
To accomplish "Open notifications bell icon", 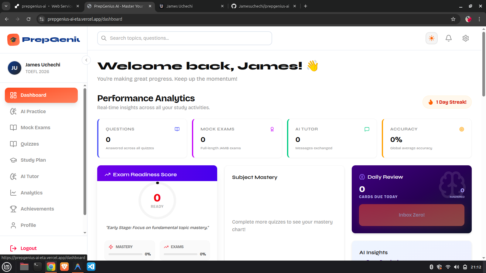I will pos(448,38).
